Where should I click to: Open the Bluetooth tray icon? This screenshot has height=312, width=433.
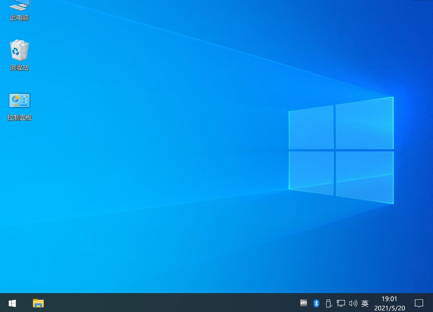click(x=316, y=303)
